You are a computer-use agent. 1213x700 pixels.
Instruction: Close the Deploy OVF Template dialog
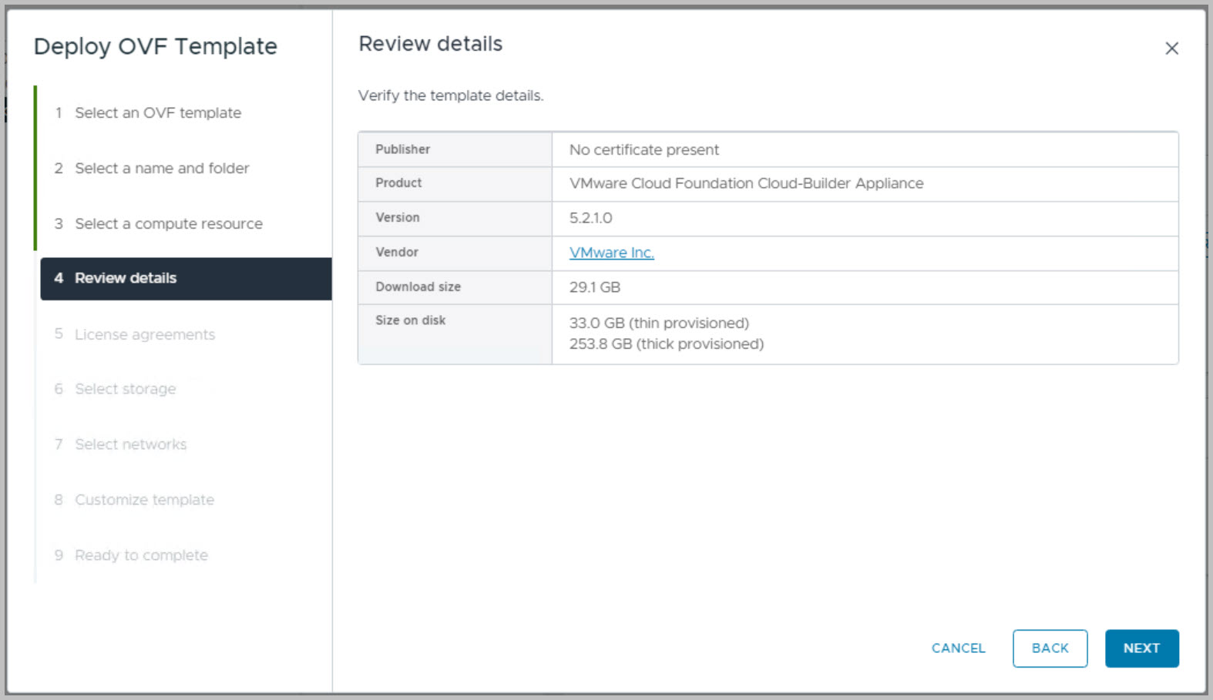point(1171,49)
